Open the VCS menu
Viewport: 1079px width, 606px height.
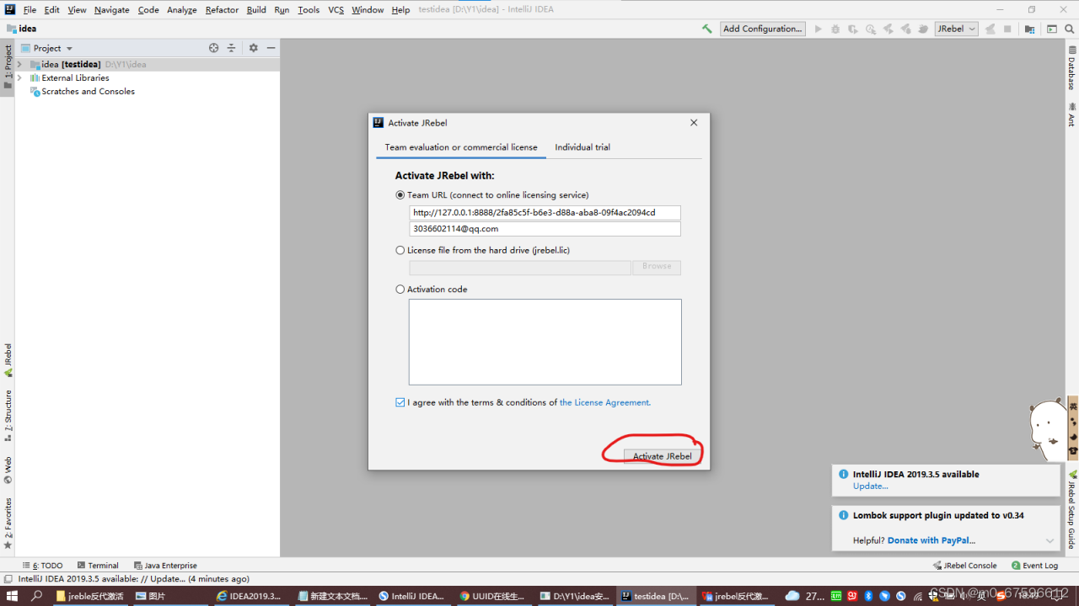click(x=336, y=10)
